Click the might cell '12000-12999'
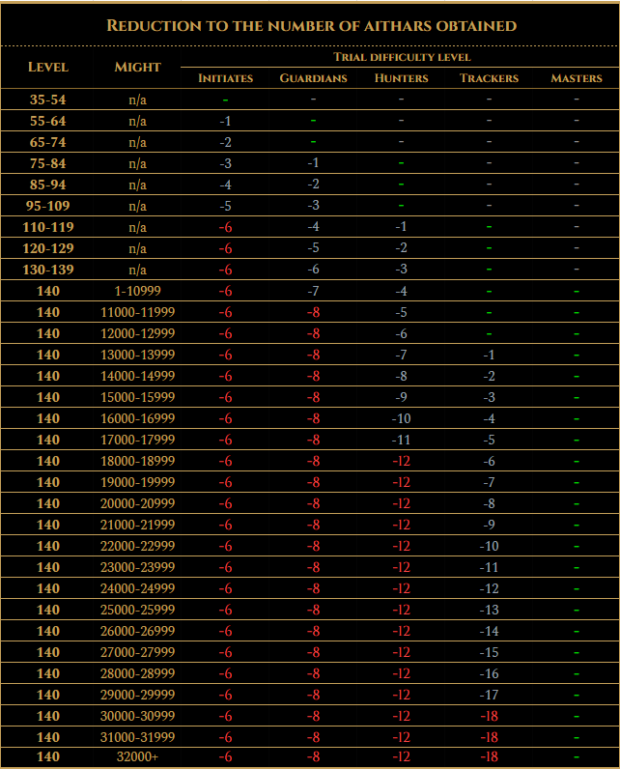Screen dimensions: 620x769 pos(138,333)
